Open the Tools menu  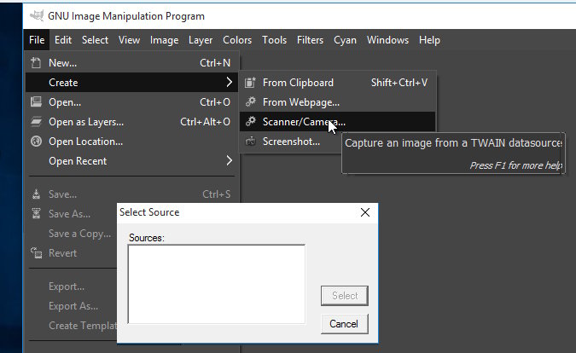click(274, 39)
